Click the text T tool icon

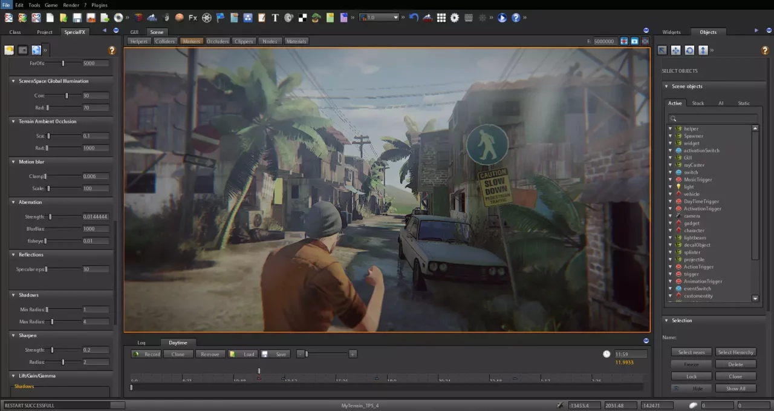pyautogui.click(x=275, y=18)
